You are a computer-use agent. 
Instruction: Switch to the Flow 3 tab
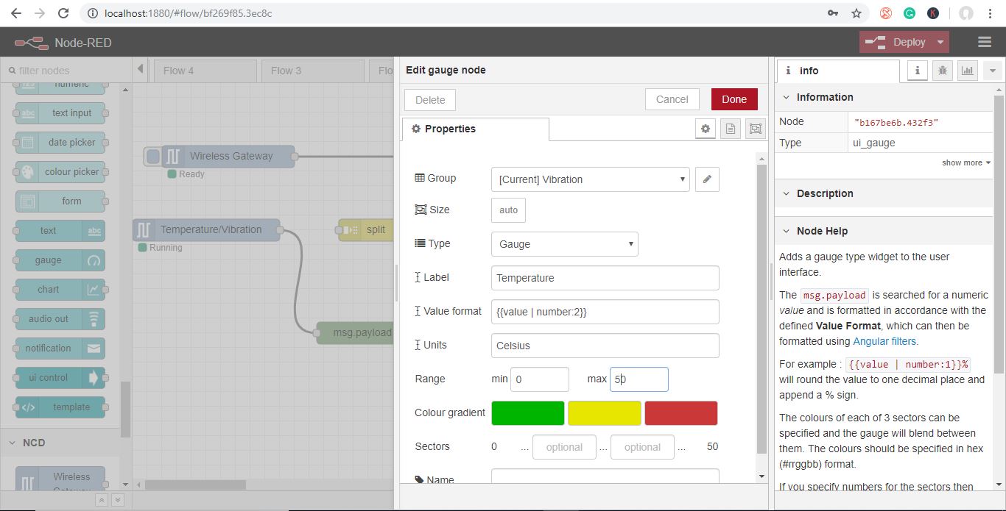(313, 71)
